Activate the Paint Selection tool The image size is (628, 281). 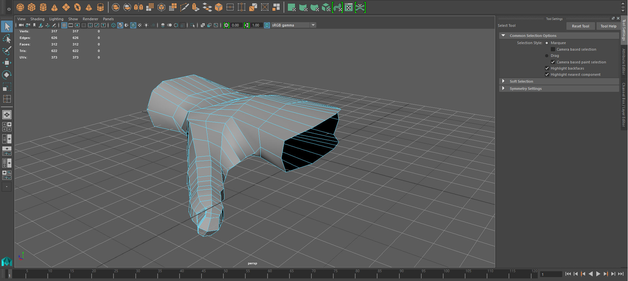[7, 51]
